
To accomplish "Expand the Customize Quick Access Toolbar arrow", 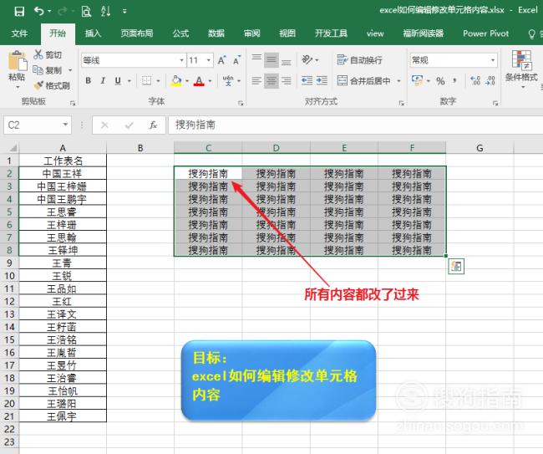I will [124, 12].
